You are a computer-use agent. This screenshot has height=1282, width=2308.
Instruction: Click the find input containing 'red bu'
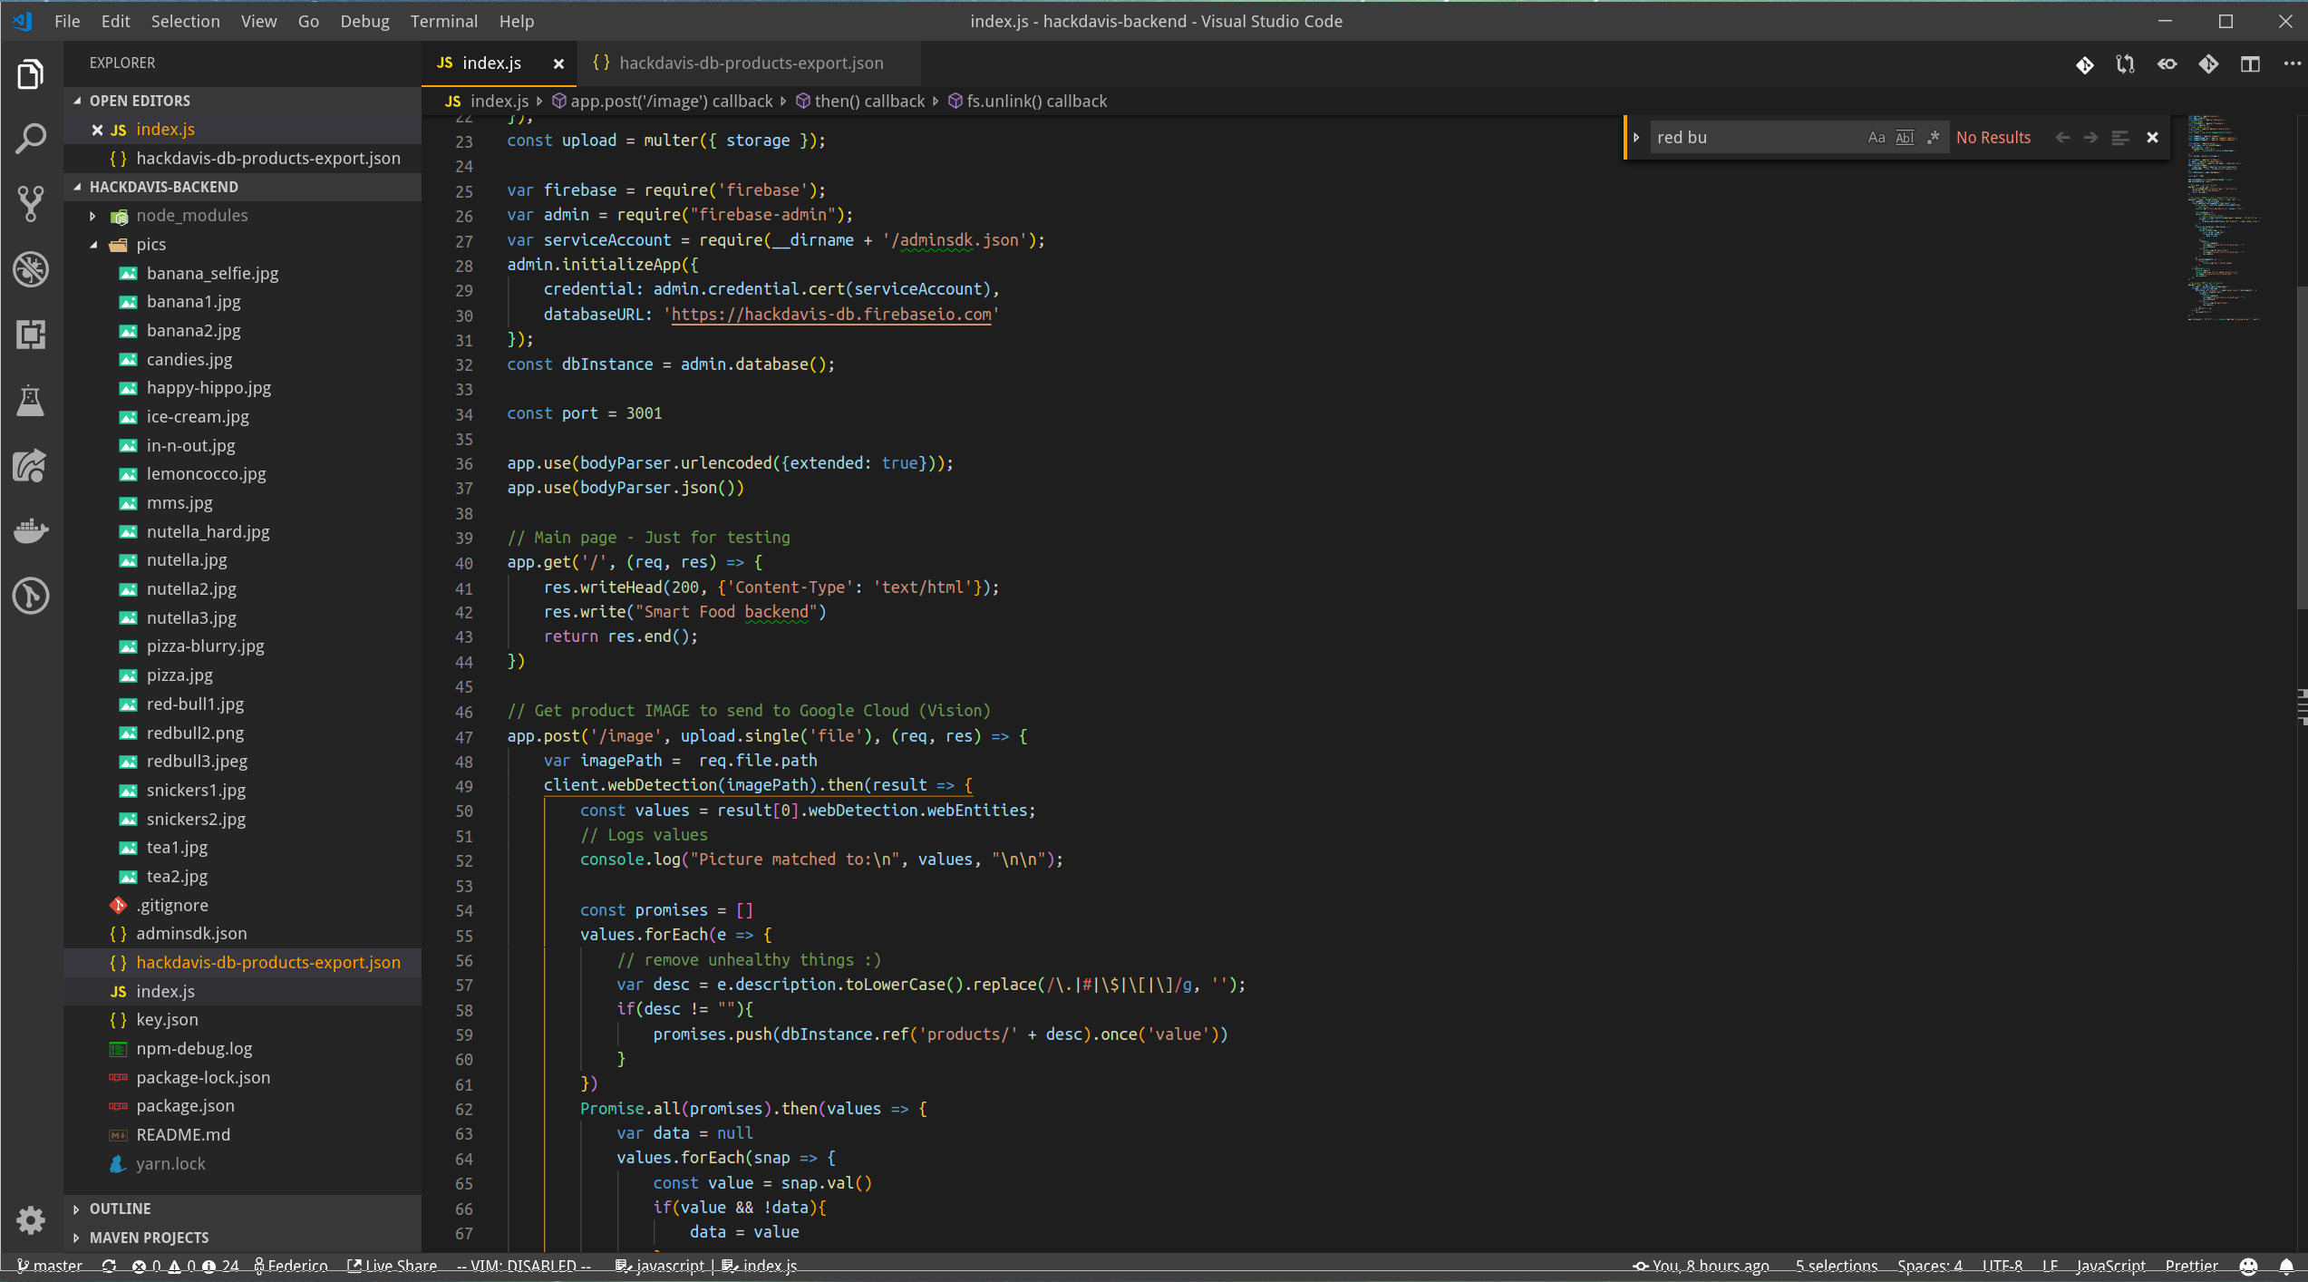coord(1750,138)
